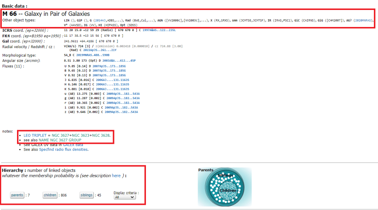Show siblings of M 66
Screen dimensions: 378x210
tap(86, 195)
